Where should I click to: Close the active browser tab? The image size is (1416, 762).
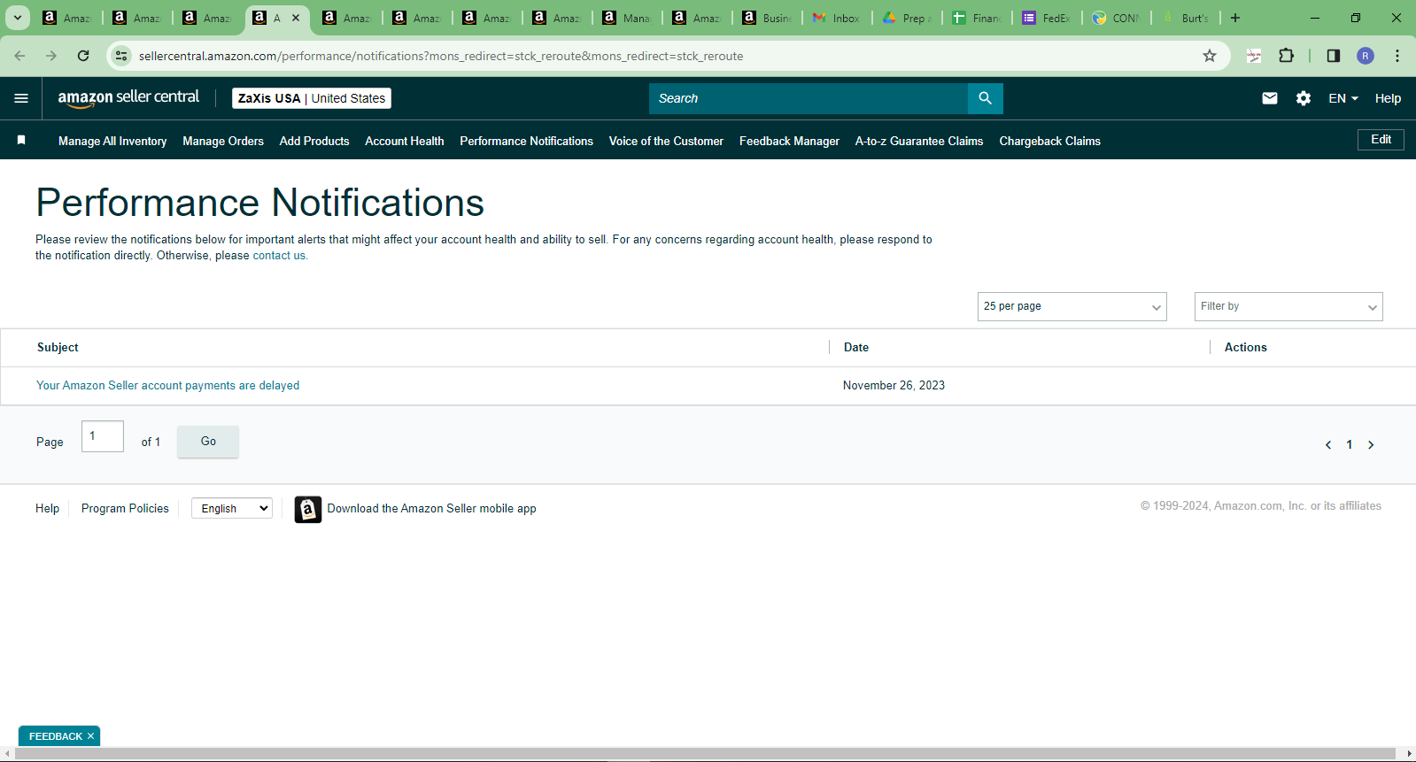click(x=296, y=18)
